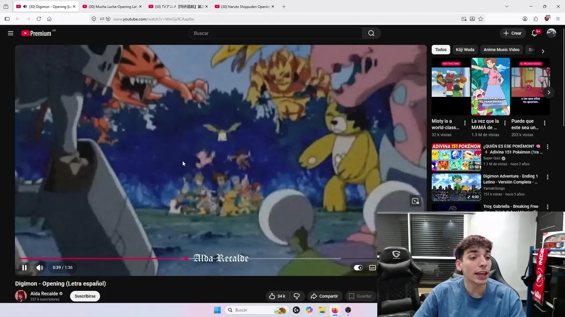Image resolution: width=565 pixels, height=317 pixels.
Task: List all tabs dropdown arrow
Action: pos(507,7)
